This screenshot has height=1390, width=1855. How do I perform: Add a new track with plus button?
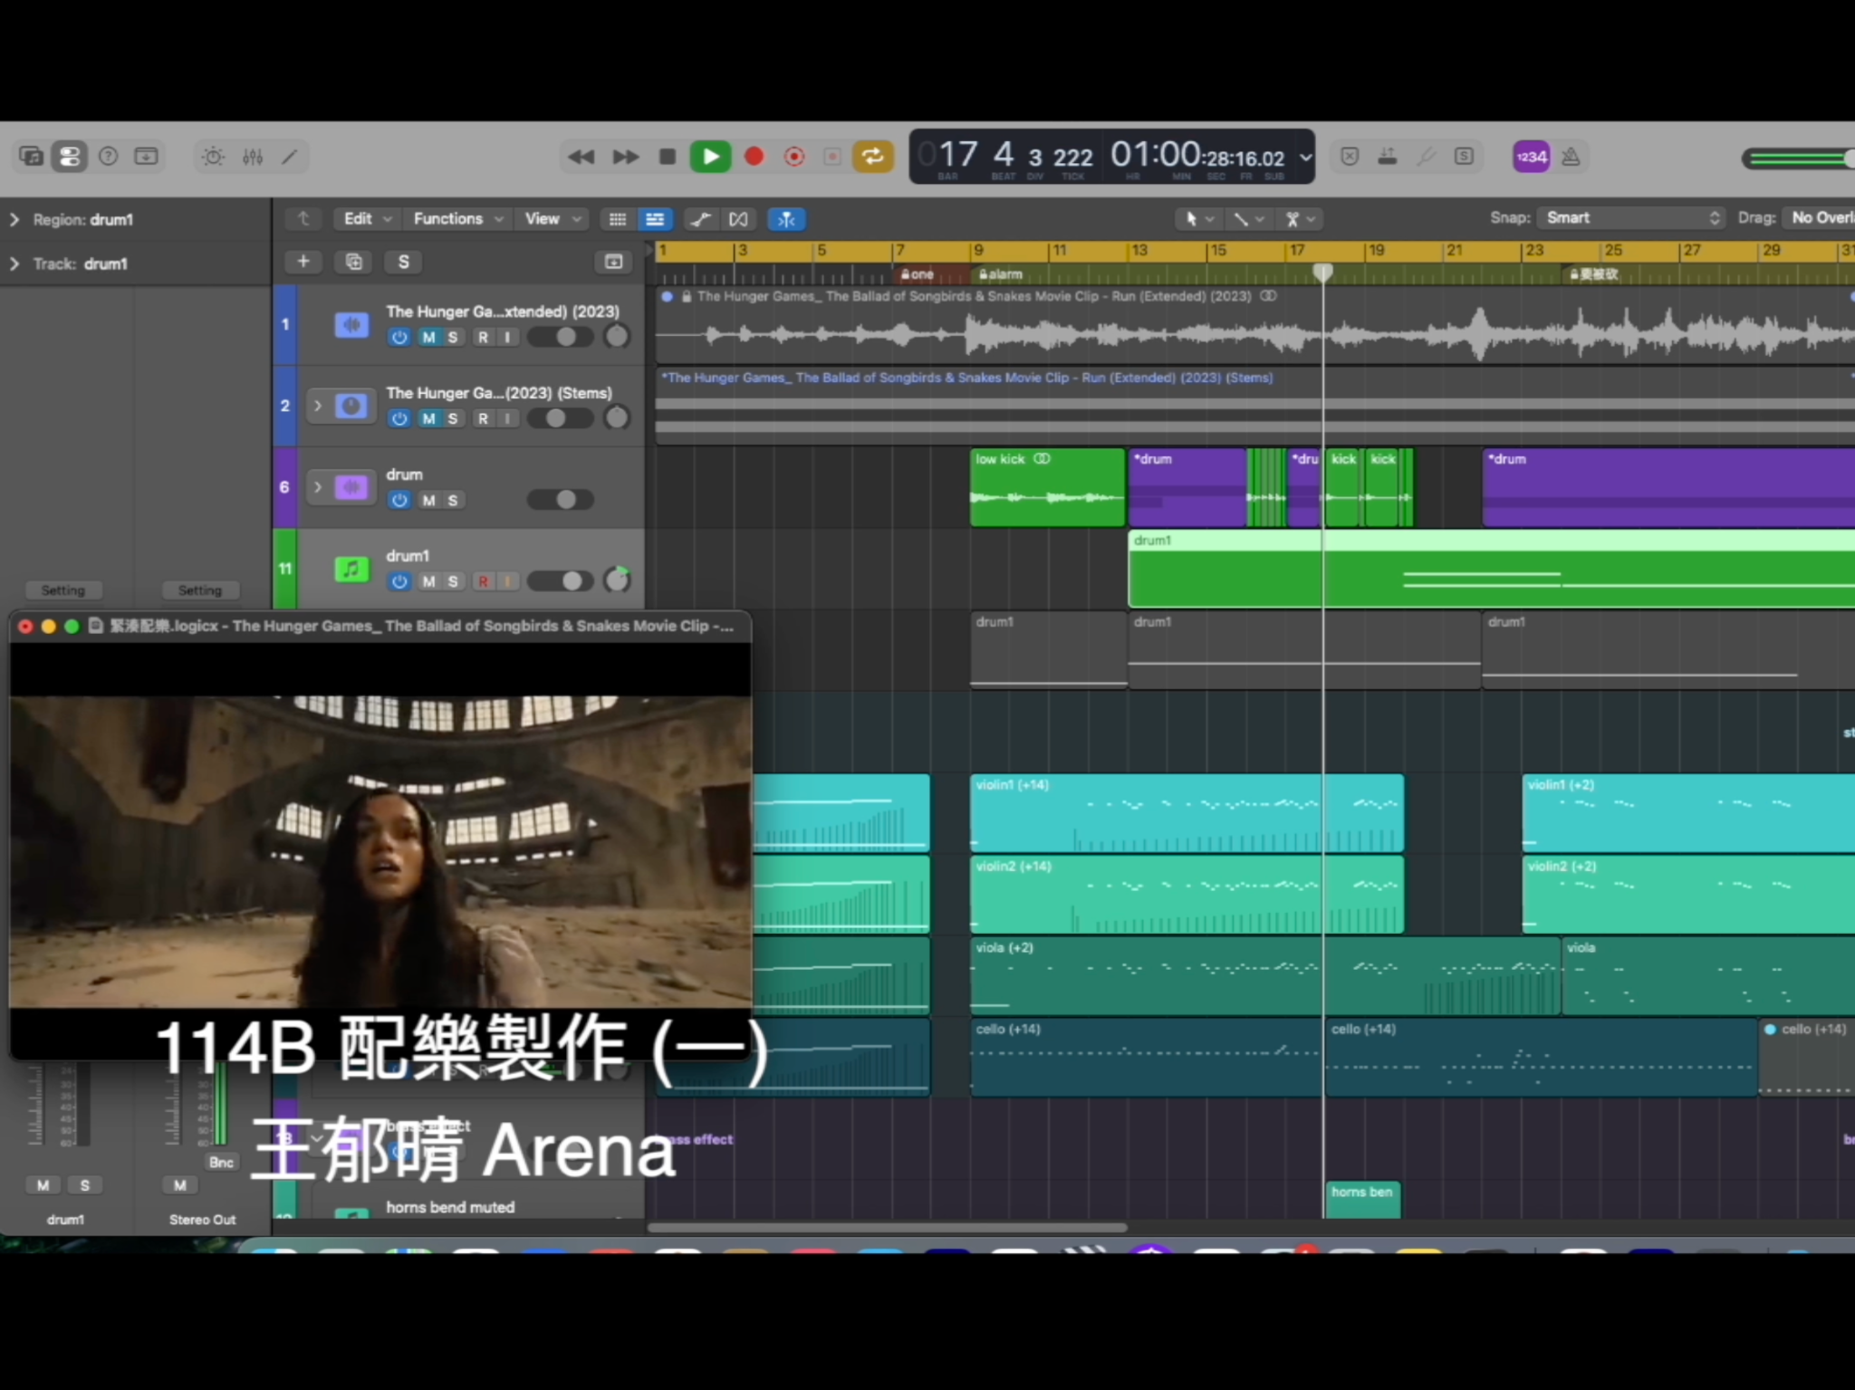click(303, 262)
